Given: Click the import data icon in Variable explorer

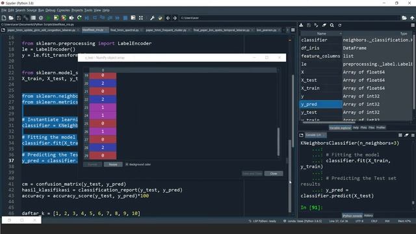Looking at the screenshot, I should [301, 25].
